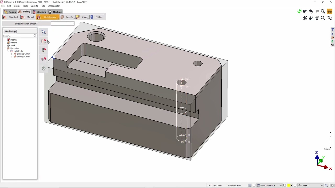
Task: Open the arrow next to the yellow swatch
Action: pos(292,185)
